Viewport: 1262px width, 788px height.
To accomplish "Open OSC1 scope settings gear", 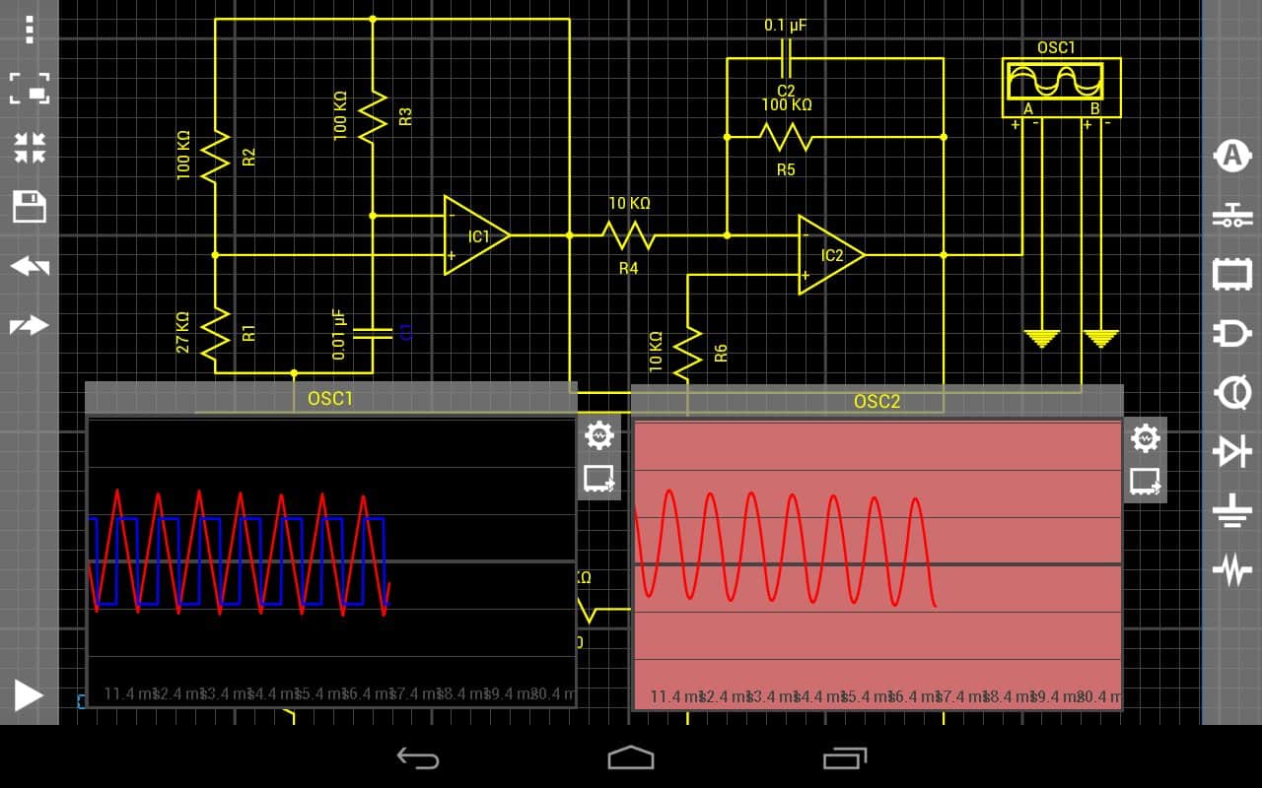I will (598, 434).
